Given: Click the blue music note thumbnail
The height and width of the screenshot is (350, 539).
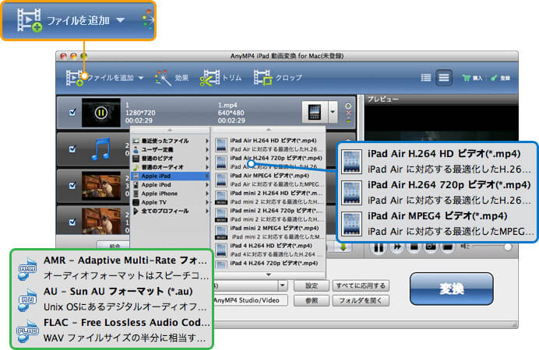Looking at the screenshot, I should click(101, 149).
